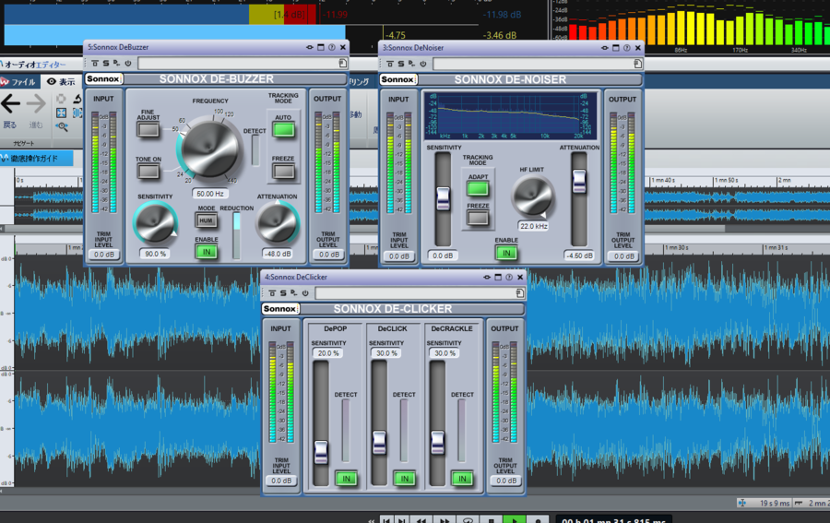
Task: Open preset icon in DeNoiser preset field
Action: 637,64
